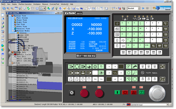Select Front View in tree
Viewport: 176px width, 109px height.
click(22, 20)
